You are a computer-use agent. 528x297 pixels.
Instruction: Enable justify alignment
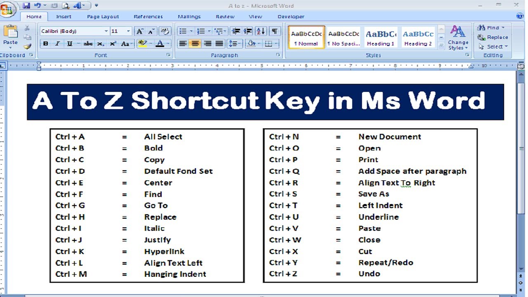pyautogui.click(x=219, y=44)
